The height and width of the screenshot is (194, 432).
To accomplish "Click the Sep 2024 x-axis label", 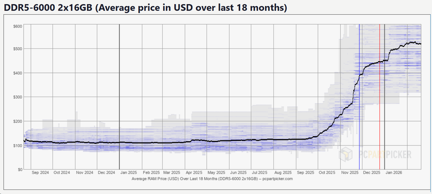I will pos(40,173).
